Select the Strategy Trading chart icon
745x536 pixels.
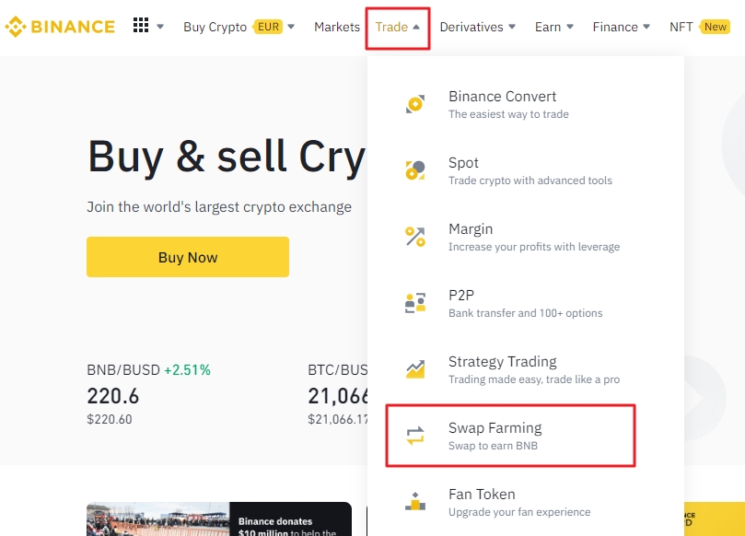coord(414,368)
